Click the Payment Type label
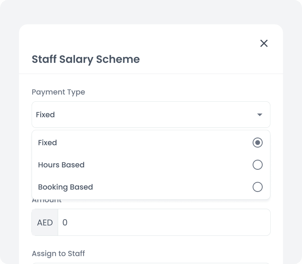Screen dimensions: 302x264 click(x=58, y=92)
